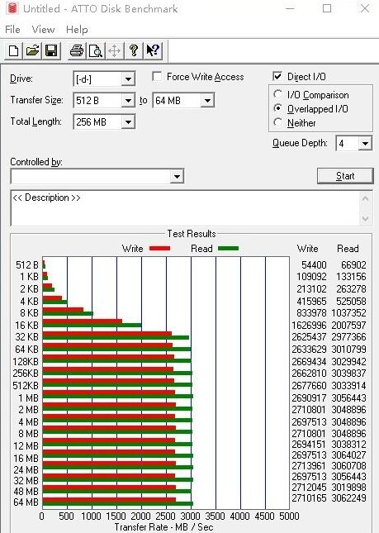Click the read value 66902
379x533 pixels.
coord(353,265)
